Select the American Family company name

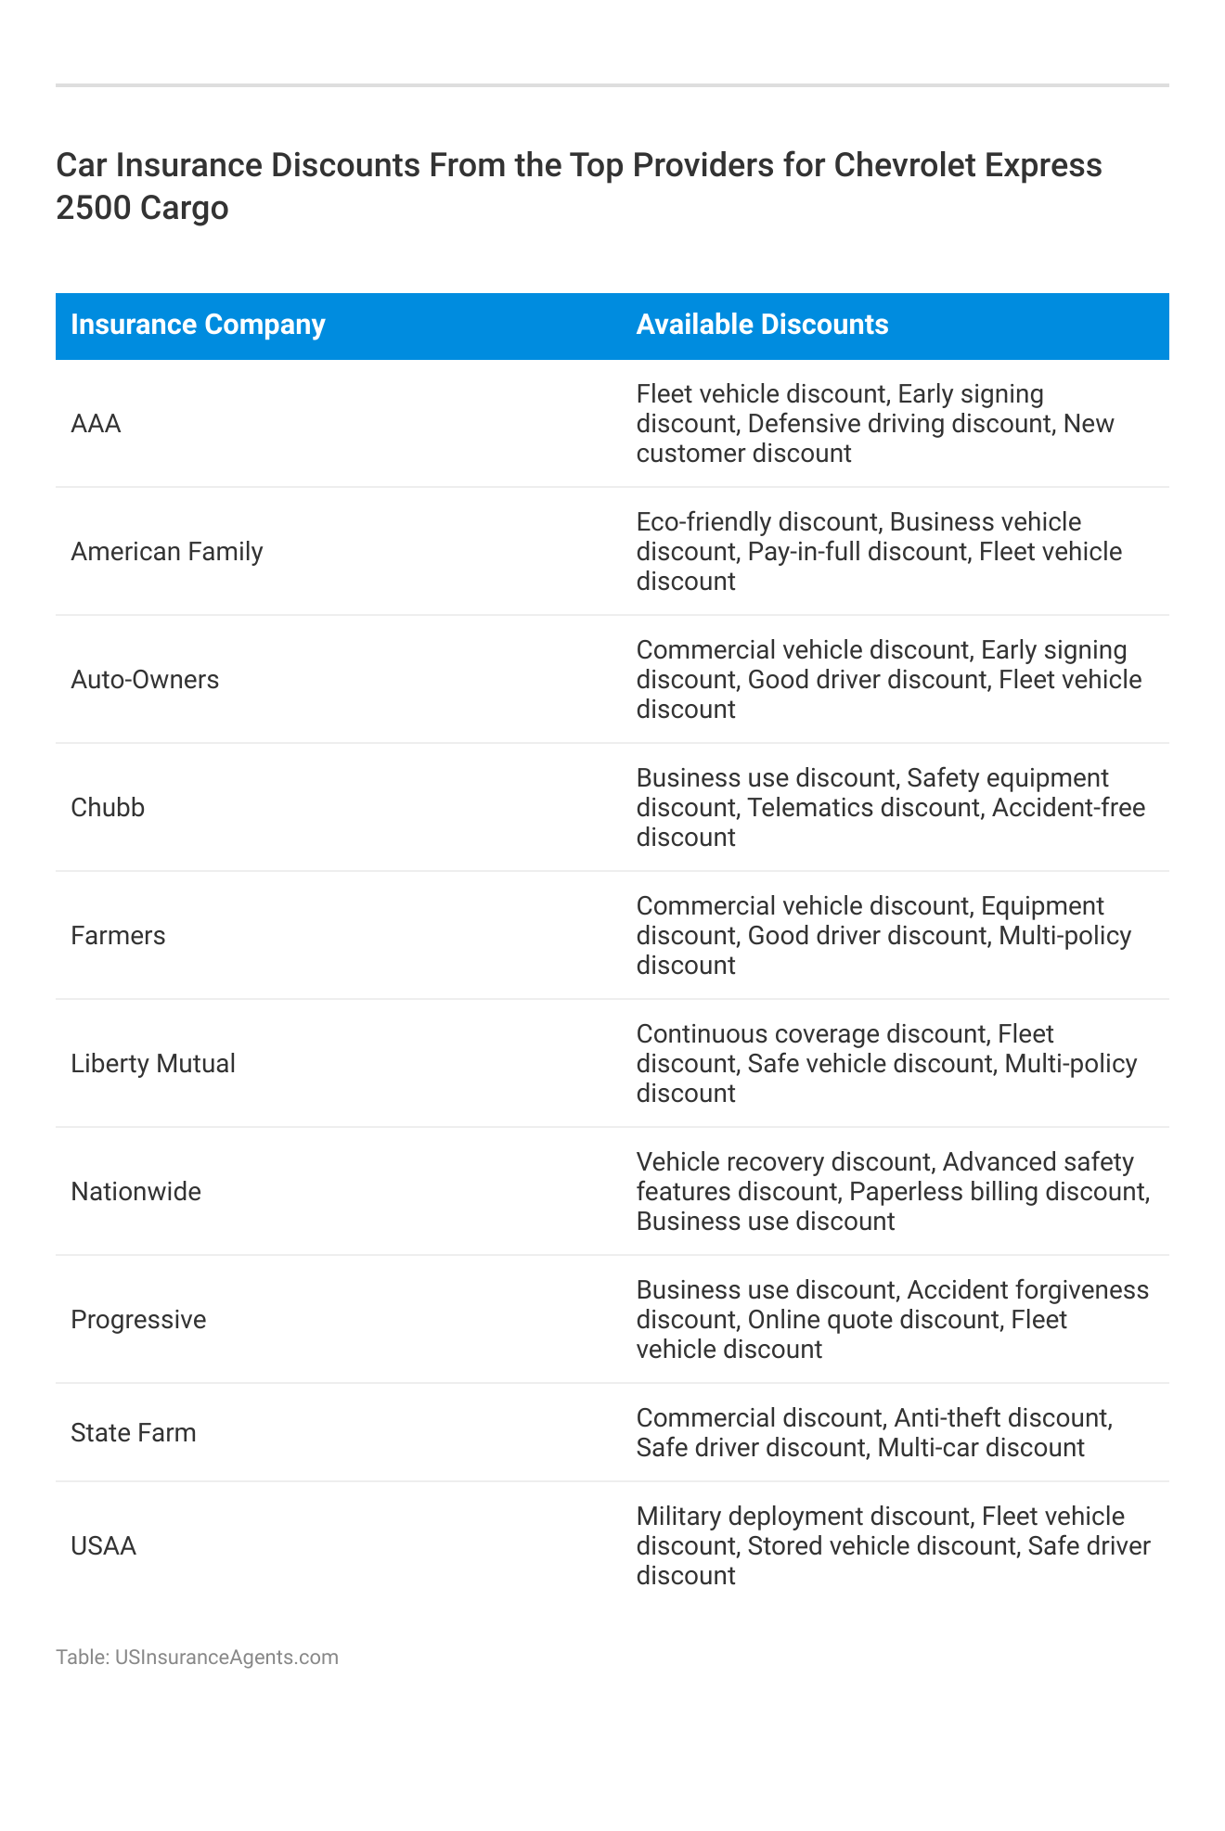[x=167, y=552]
